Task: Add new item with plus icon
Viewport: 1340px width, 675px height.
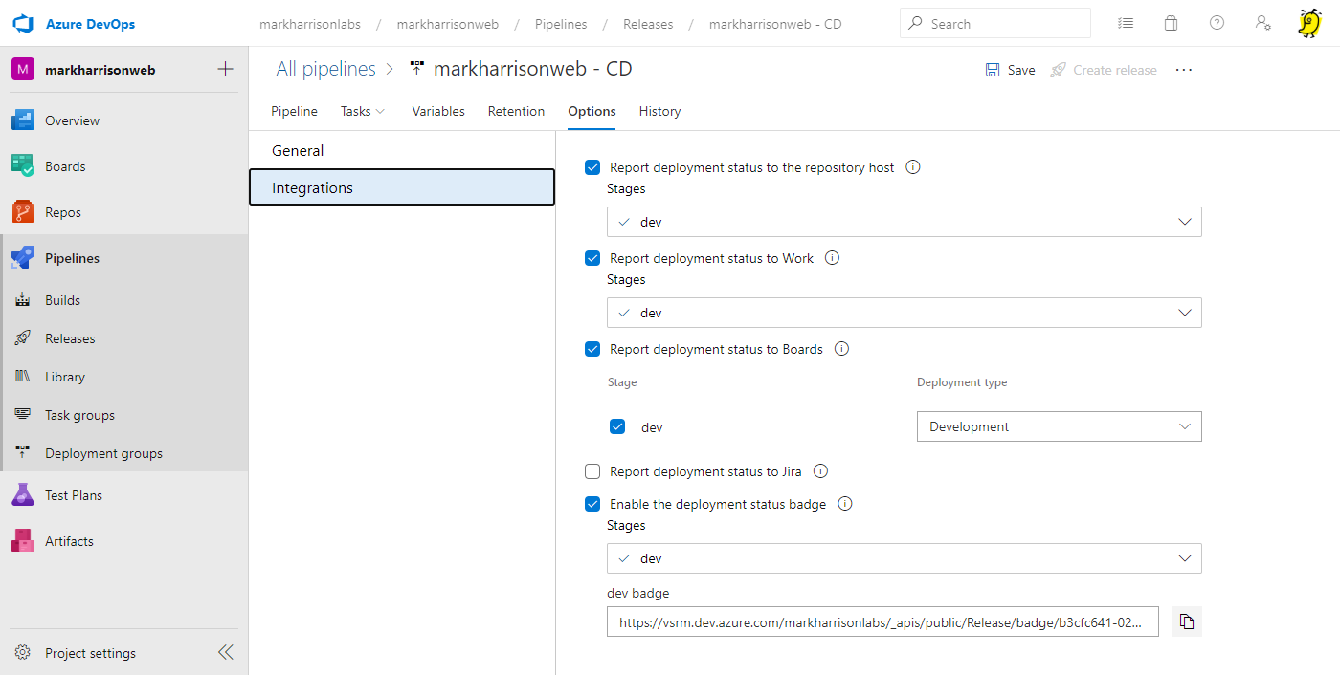Action: [x=226, y=69]
